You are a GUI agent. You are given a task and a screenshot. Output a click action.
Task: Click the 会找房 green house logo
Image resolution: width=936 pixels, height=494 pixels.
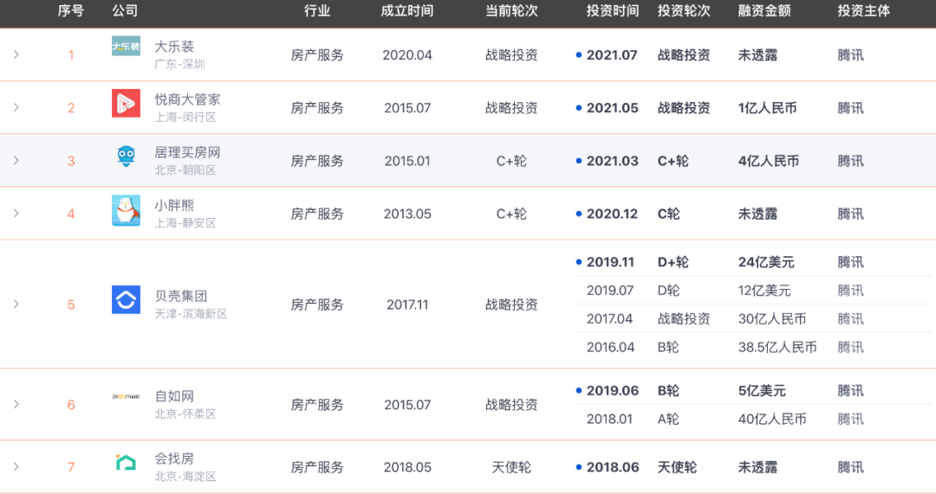point(126,462)
